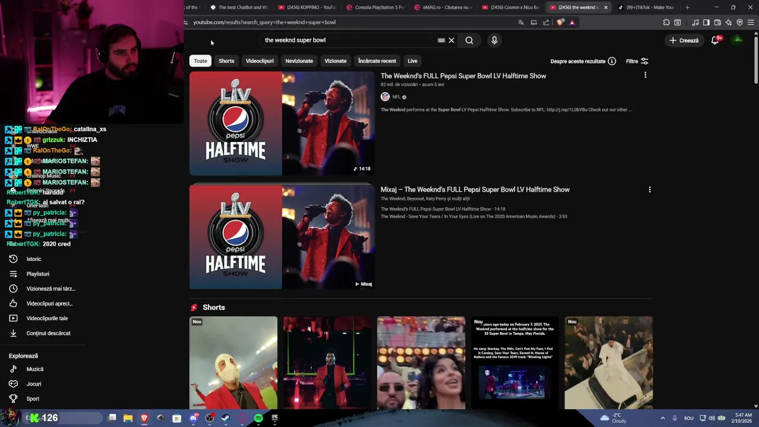Open info icon for Despre aceste rezultate
Screen dimensions: 759x427
[612, 61]
